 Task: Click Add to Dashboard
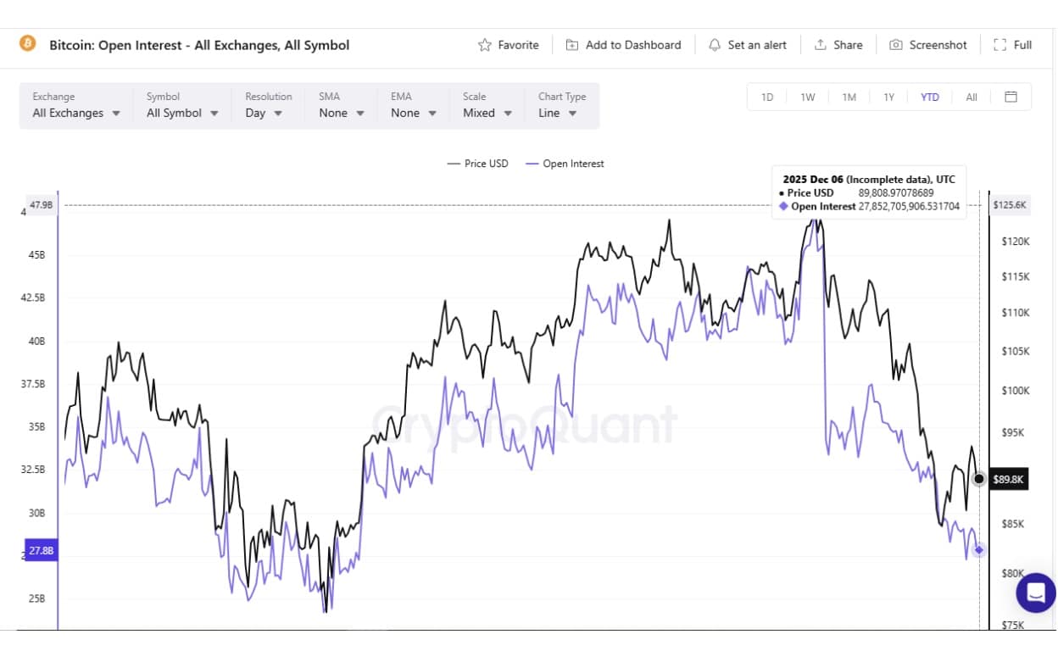623,45
